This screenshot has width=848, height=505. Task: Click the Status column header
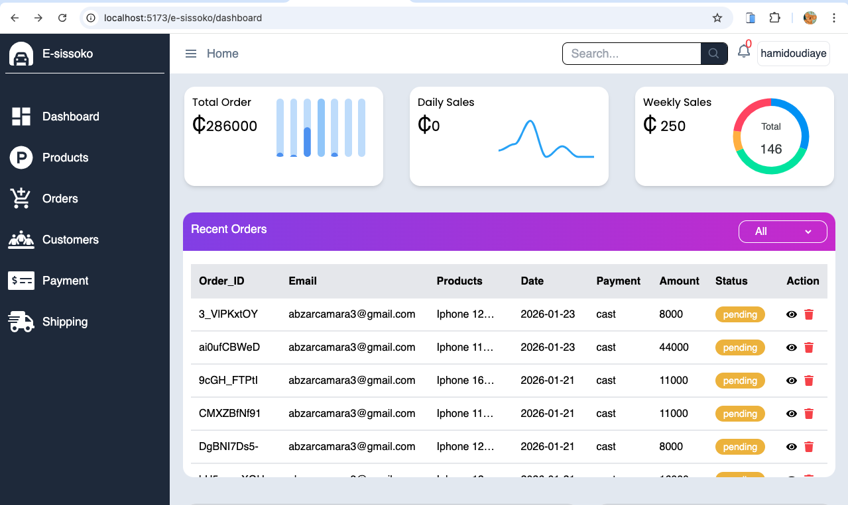tap(731, 281)
